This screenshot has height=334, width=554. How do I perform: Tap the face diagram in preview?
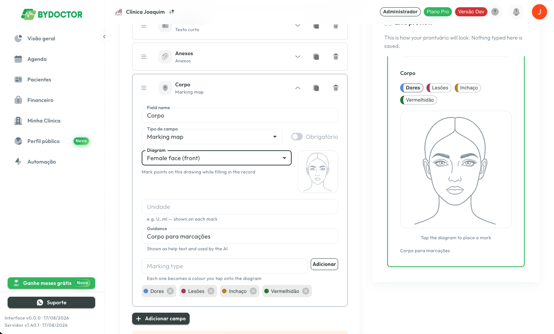456,170
